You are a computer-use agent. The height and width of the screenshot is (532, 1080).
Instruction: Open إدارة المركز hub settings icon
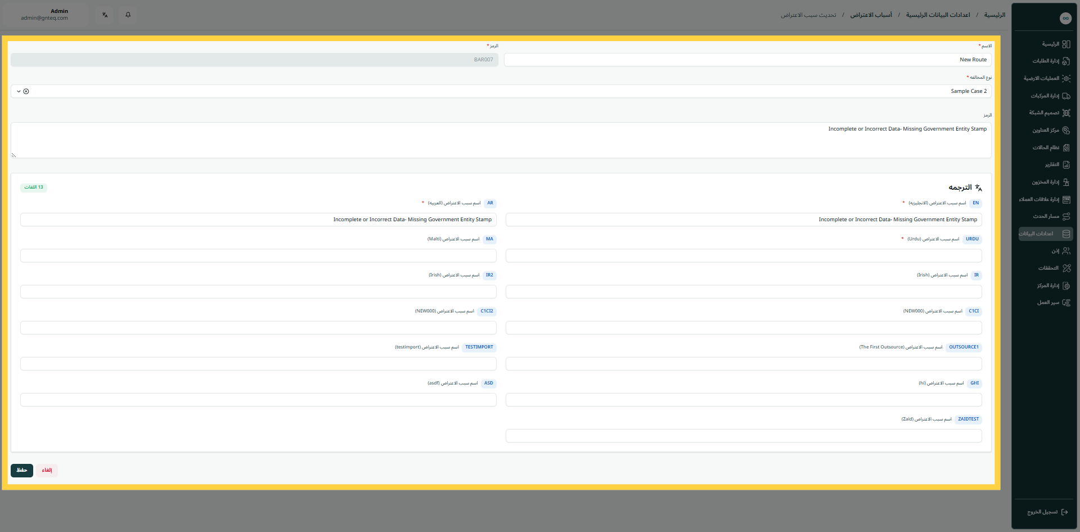coord(1066,286)
